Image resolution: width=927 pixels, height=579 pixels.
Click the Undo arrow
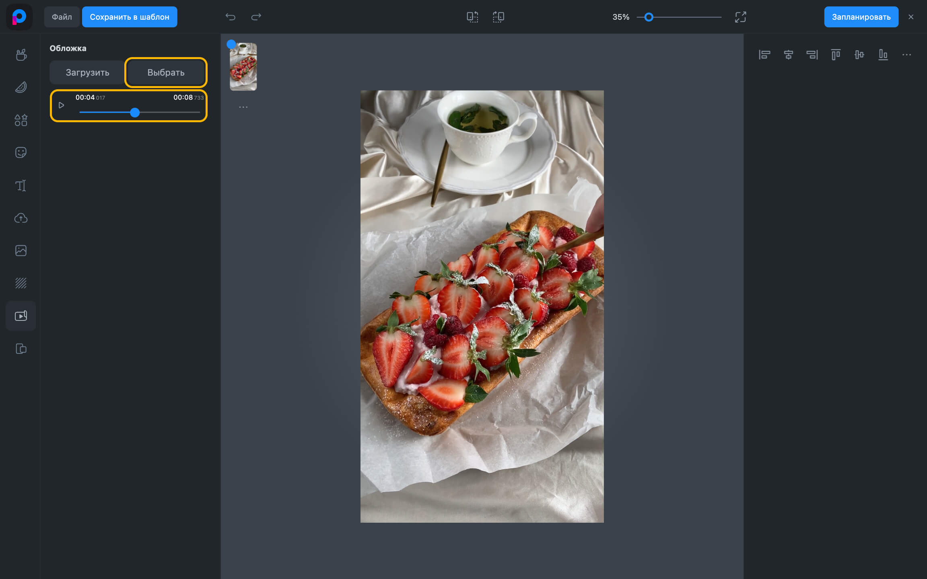click(x=230, y=17)
